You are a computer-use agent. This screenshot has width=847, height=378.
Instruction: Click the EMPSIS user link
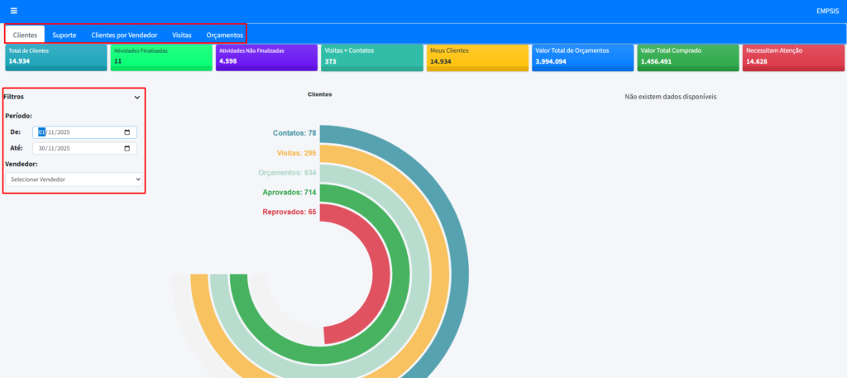(827, 11)
